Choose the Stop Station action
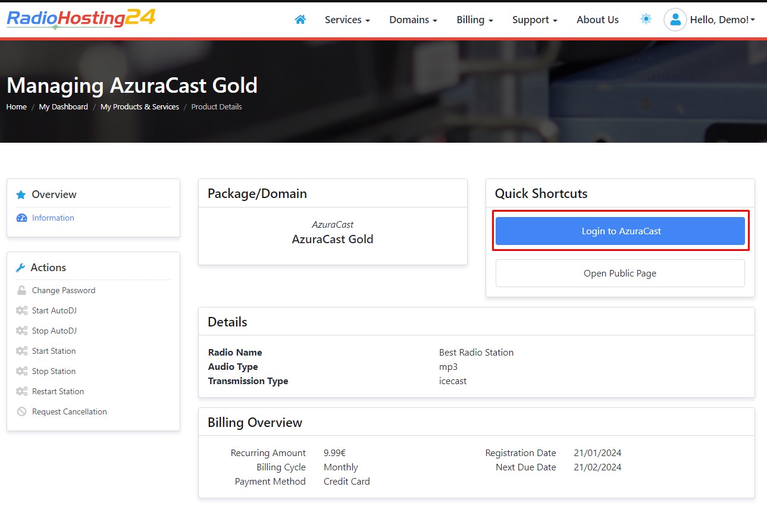The image size is (767, 509). 54,371
